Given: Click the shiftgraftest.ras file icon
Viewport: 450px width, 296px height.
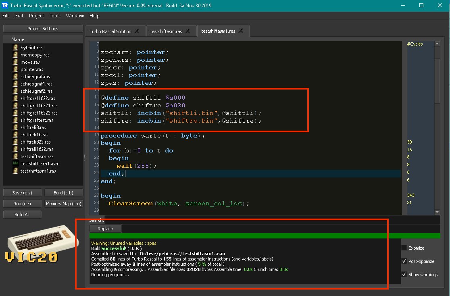Looking at the screenshot, I should [15, 120].
